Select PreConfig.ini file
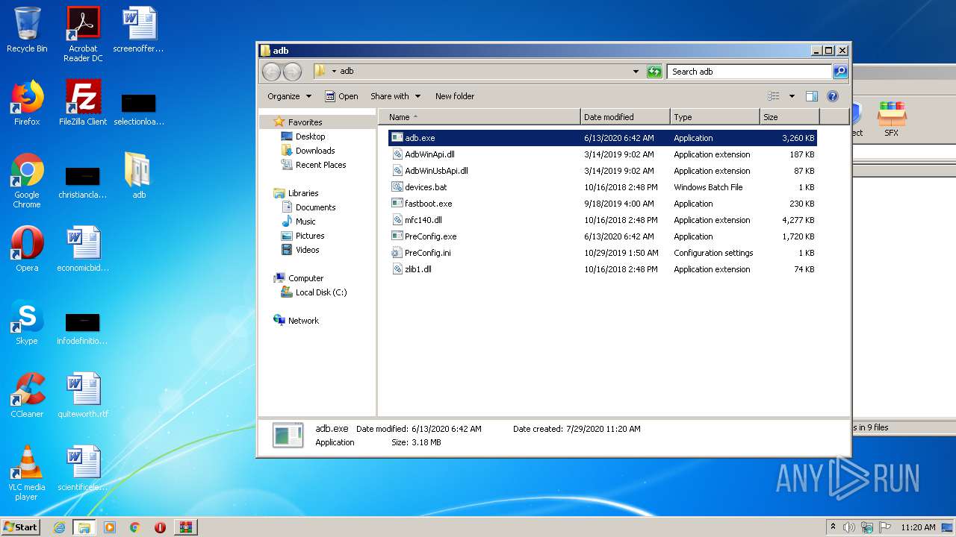Image resolution: width=956 pixels, height=537 pixels. tap(602, 253)
